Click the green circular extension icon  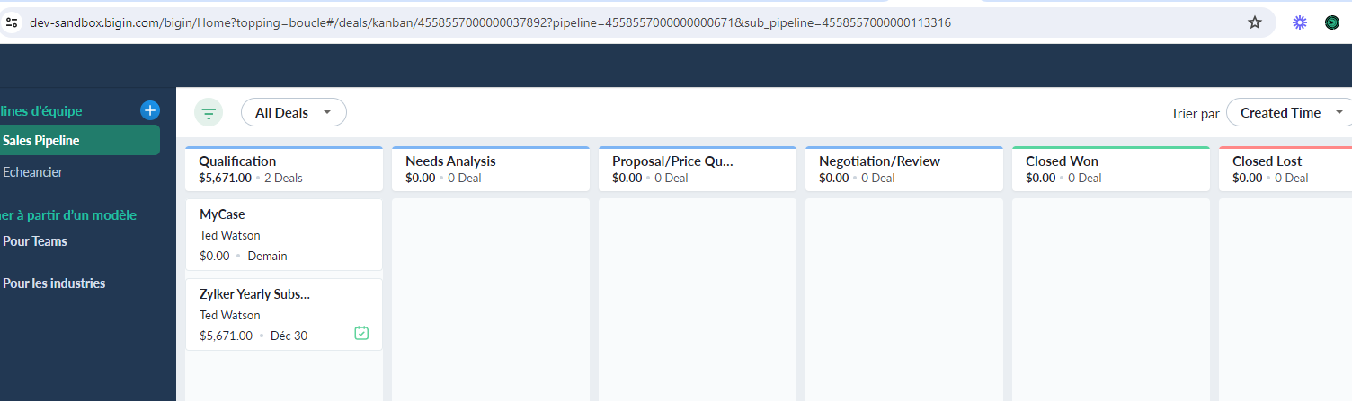click(1332, 22)
